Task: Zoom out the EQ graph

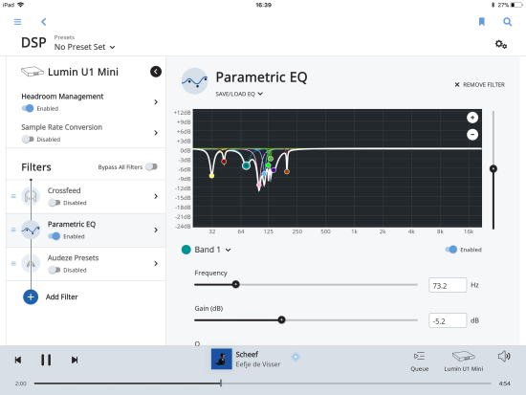Action: pos(472,135)
